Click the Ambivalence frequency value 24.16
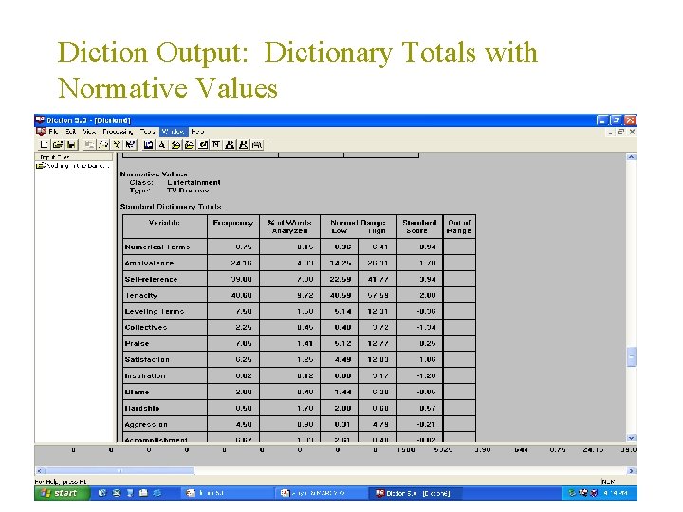The width and height of the screenshot is (683, 512). [x=241, y=263]
